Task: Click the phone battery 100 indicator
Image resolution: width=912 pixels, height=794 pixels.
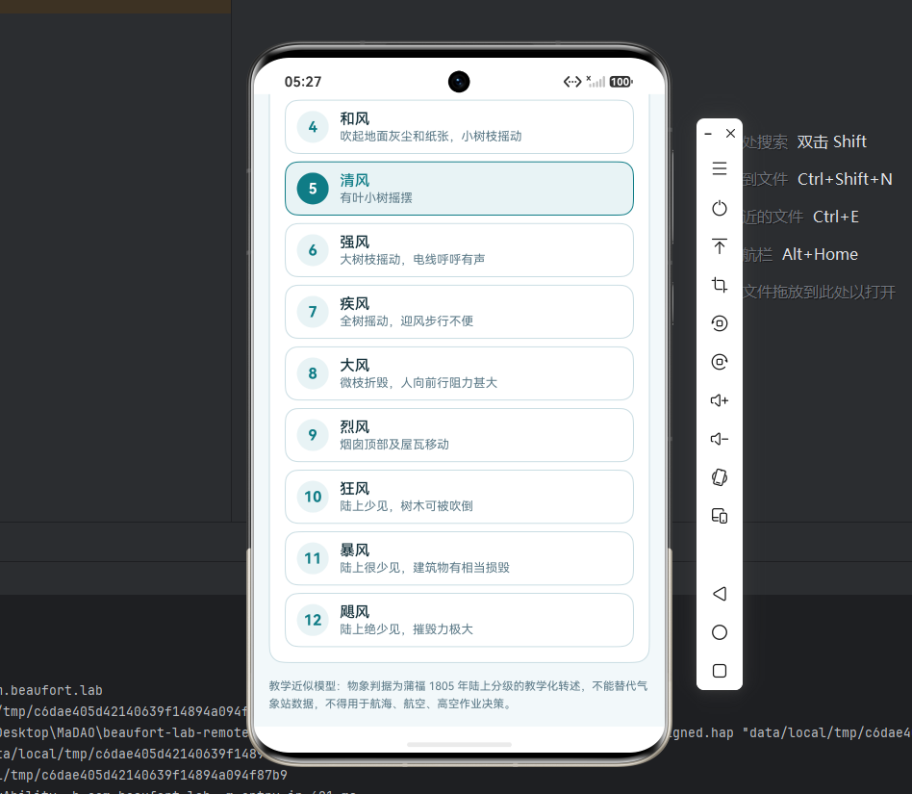Action: click(x=621, y=82)
